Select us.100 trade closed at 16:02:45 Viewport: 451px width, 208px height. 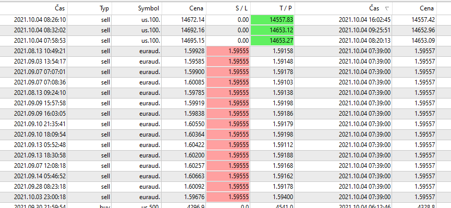(225, 20)
